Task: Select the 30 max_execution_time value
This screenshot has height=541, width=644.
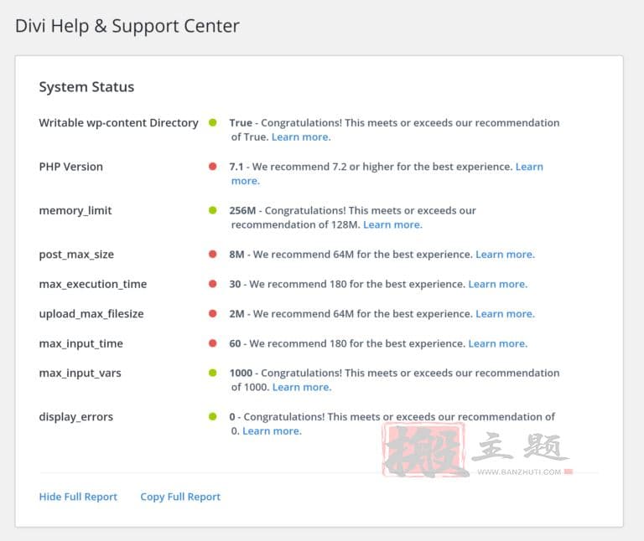Action: click(x=235, y=284)
